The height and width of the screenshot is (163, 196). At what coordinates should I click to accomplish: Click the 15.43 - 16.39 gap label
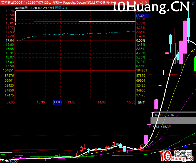[161, 127]
